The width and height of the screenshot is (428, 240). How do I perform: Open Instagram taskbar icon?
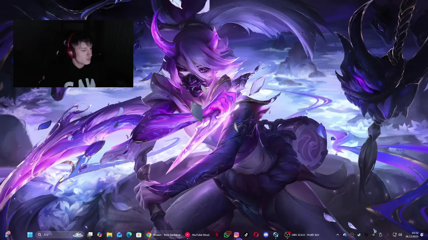point(236,235)
